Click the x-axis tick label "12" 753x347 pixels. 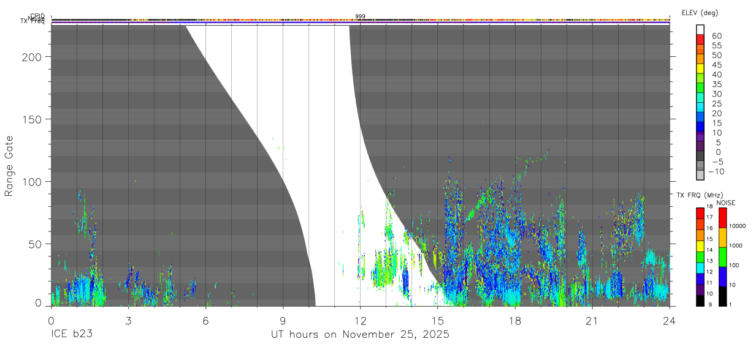pos(361,321)
